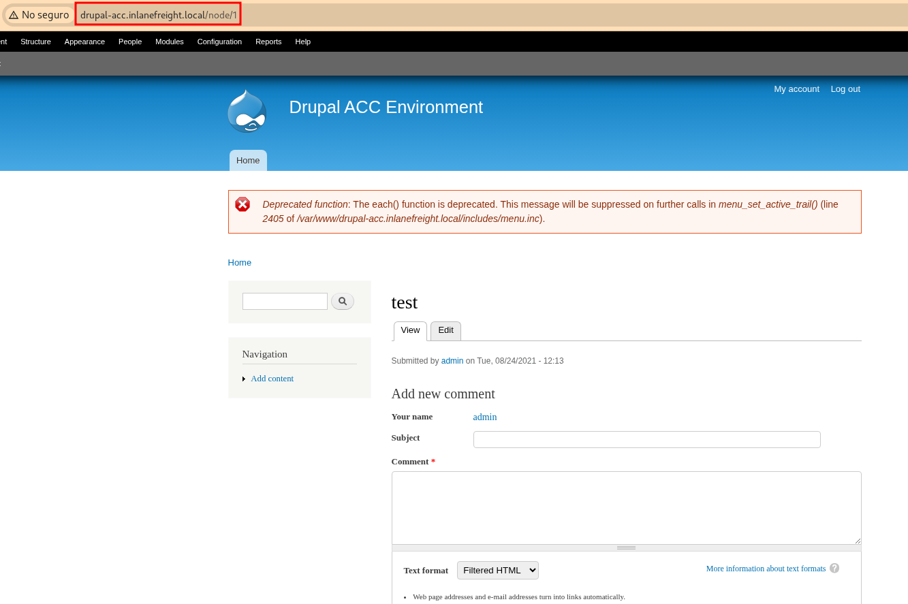
Task: Click the Subject input field
Action: tap(646, 439)
